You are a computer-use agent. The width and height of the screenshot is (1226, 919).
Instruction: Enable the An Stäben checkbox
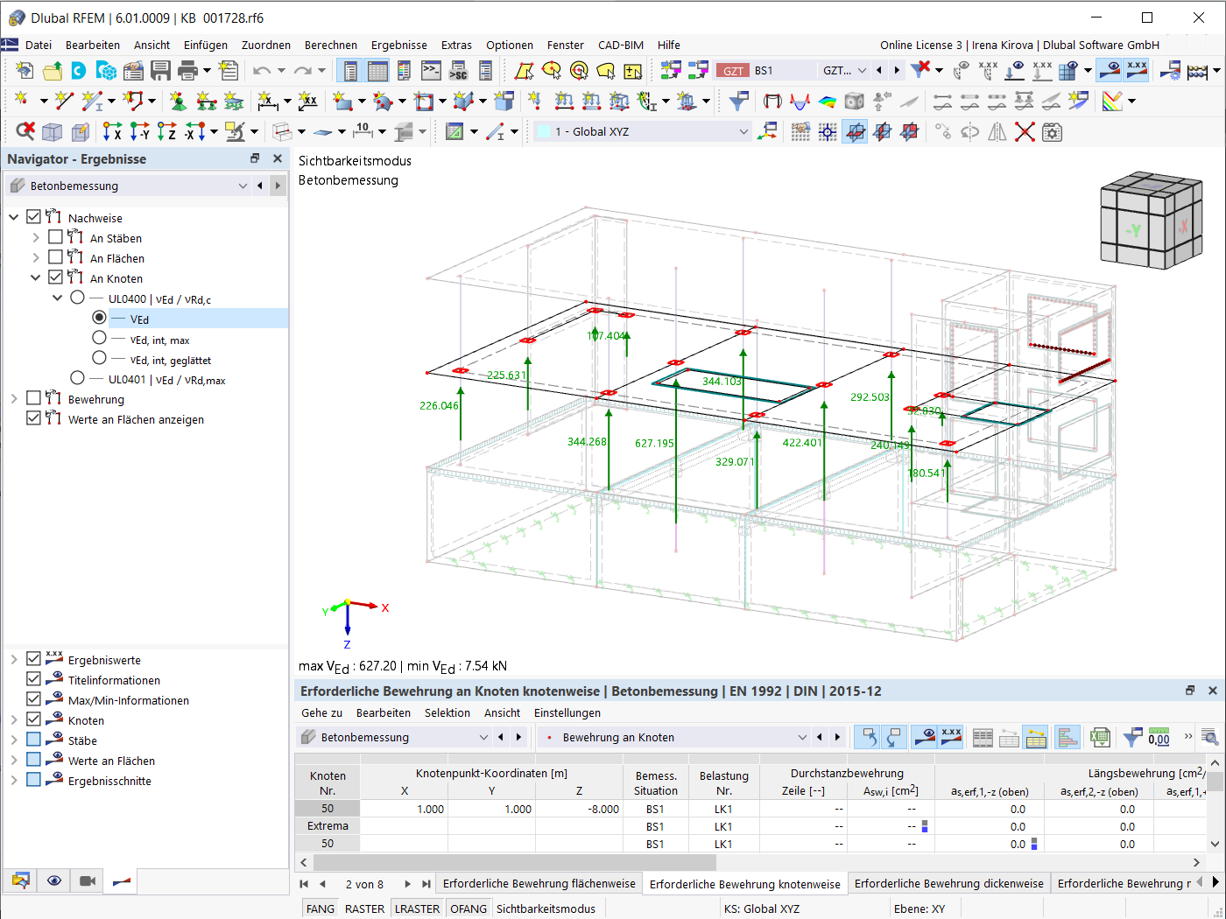point(56,237)
